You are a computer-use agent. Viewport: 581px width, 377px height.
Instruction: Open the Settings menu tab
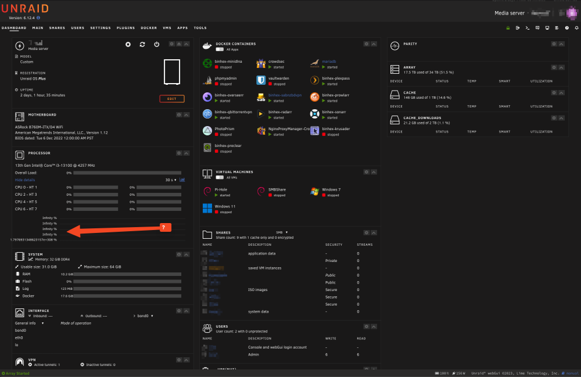pyautogui.click(x=101, y=28)
